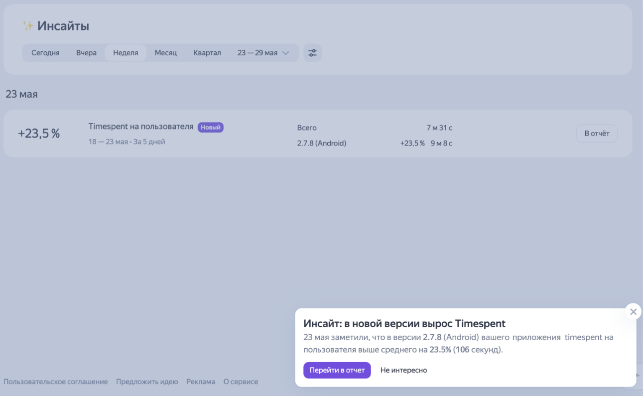Open the Реклама footer link
The image size is (643, 396).
201,382
